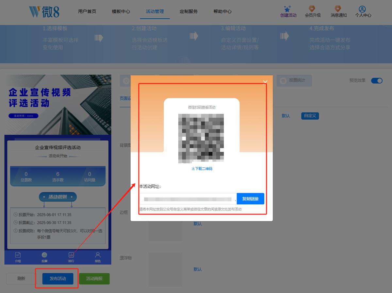
Task: Click the 投票统计 button
Action: click(x=294, y=80)
